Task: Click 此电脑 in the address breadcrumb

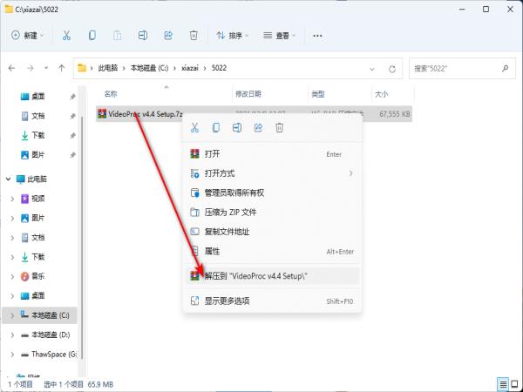Action: coord(108,68)
